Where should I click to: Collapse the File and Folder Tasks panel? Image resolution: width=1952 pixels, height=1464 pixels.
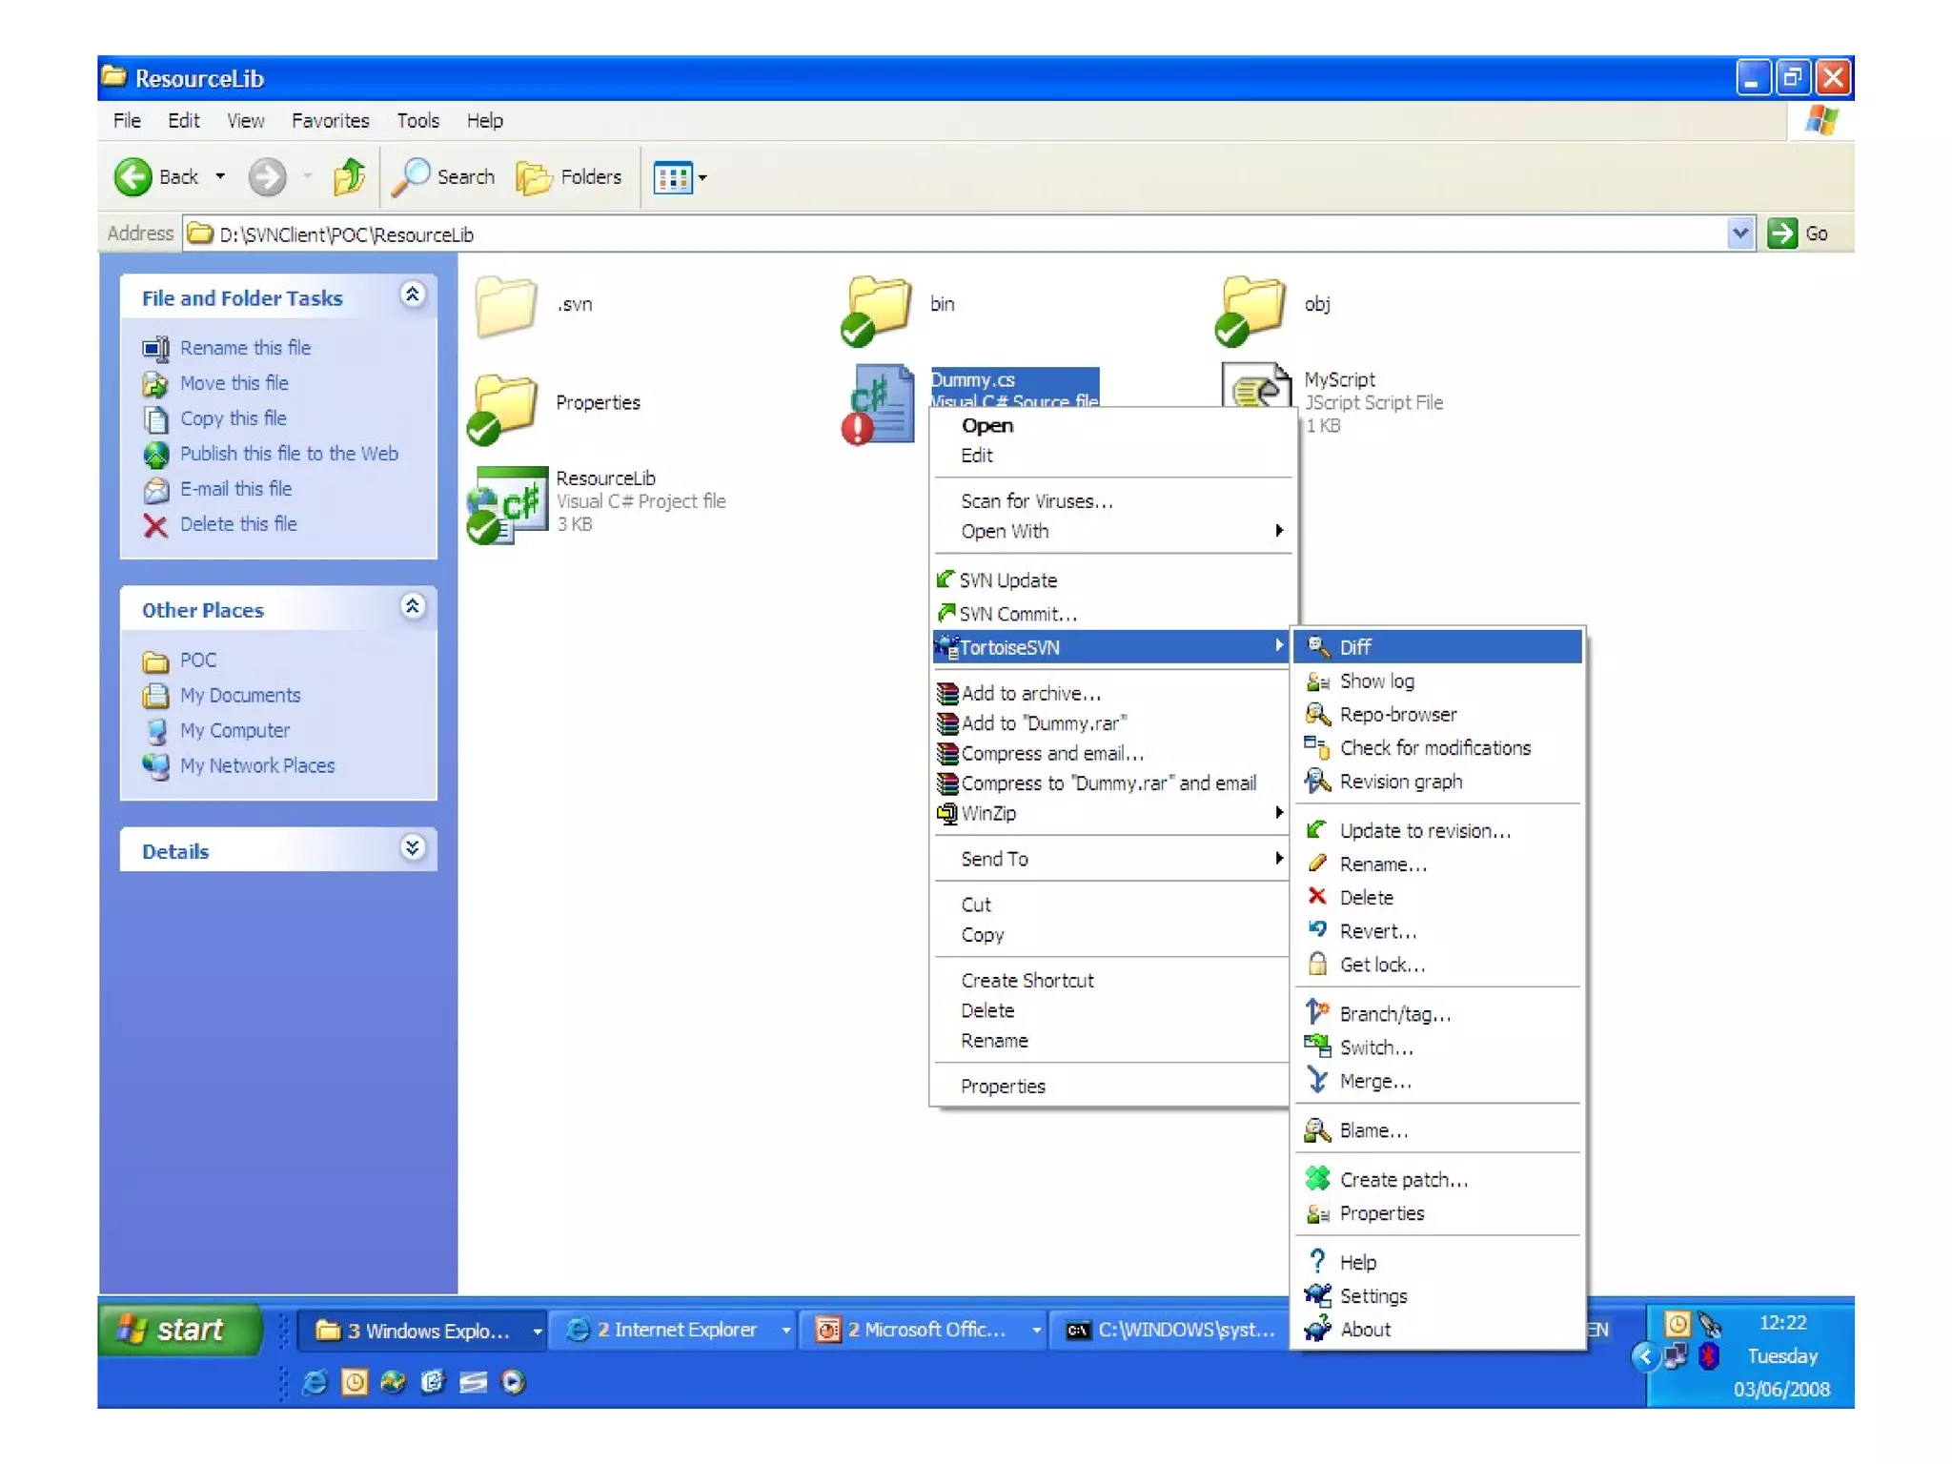tap(412, 295)
